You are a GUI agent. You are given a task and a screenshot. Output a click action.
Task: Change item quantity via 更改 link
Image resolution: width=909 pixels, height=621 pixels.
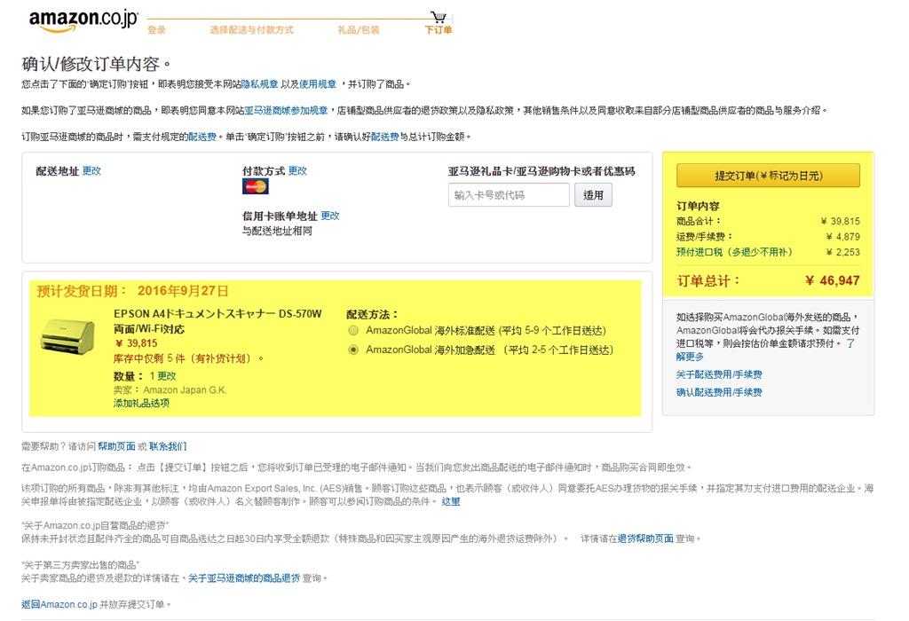tap(167, 376)
